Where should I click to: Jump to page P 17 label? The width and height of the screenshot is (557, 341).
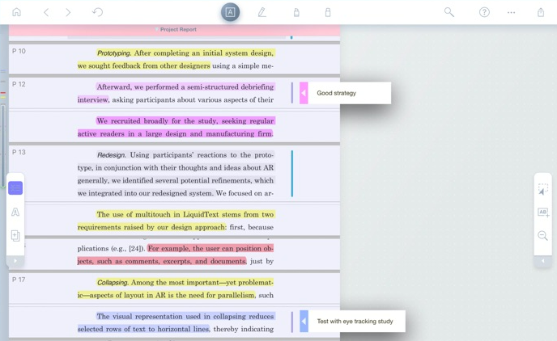(19, 280)
